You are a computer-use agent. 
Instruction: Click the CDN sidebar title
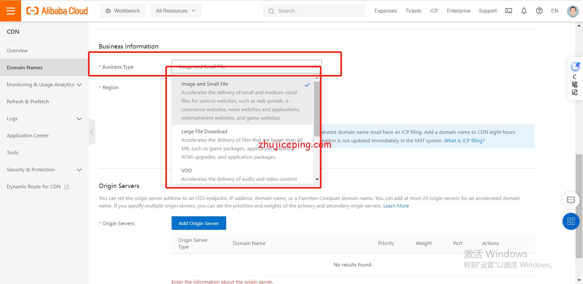(13, 31)
